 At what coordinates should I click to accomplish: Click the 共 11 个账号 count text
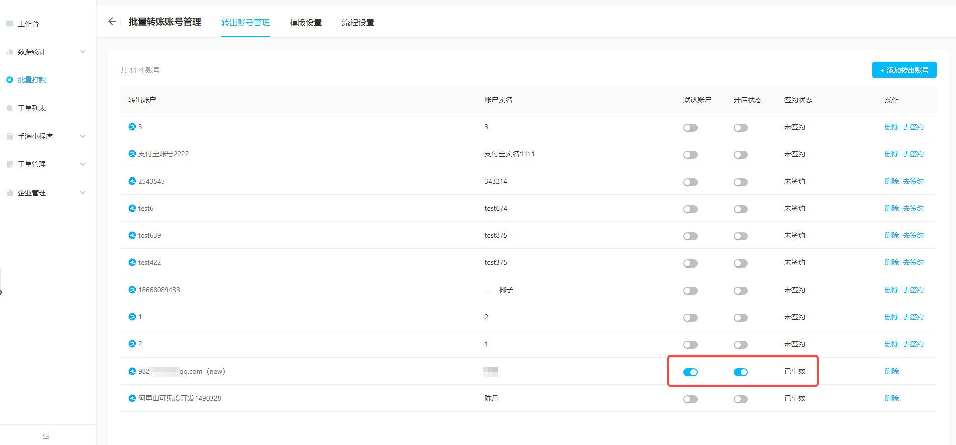point(140,70)
